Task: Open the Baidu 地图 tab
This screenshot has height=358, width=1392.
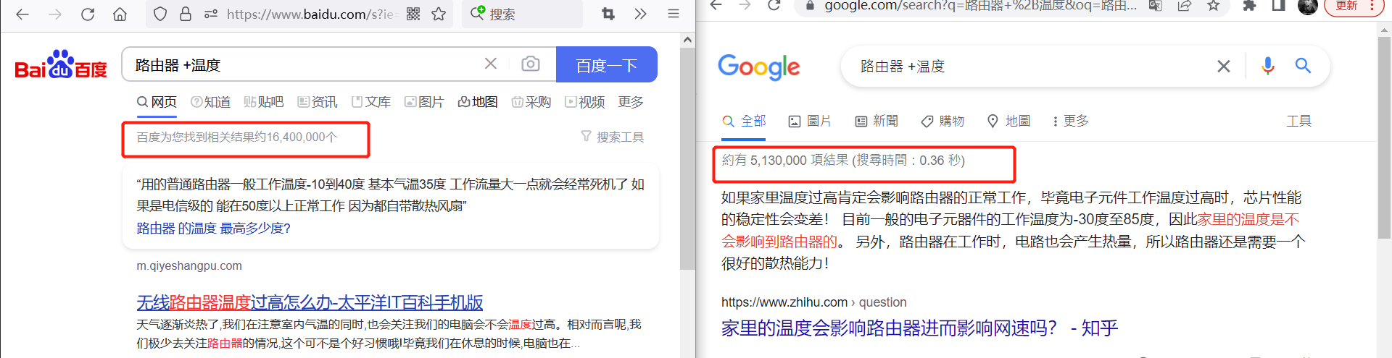Action: coord(478,102)
